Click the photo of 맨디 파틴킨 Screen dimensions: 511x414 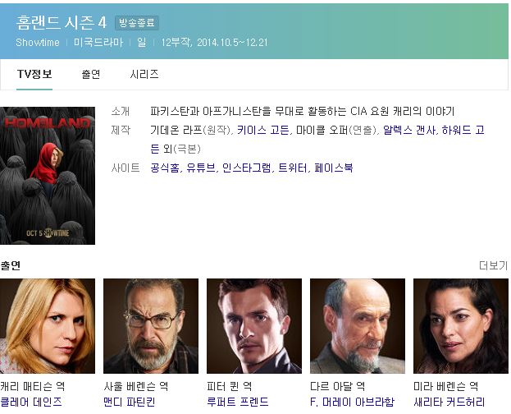coord(151,326)
